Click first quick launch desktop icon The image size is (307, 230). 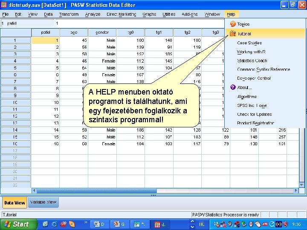pos(45,224)
